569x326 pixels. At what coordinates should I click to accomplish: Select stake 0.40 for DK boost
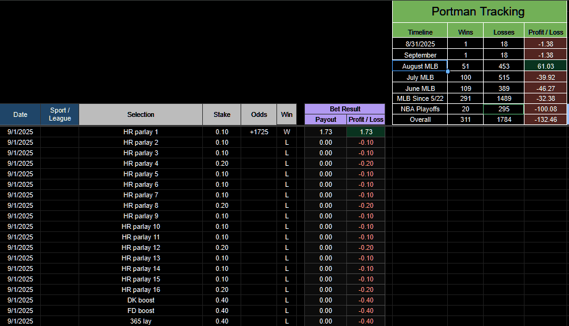(221, 300)
